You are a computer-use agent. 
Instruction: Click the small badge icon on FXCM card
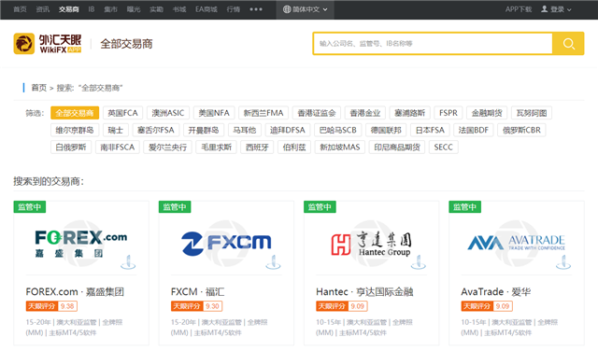273,261
